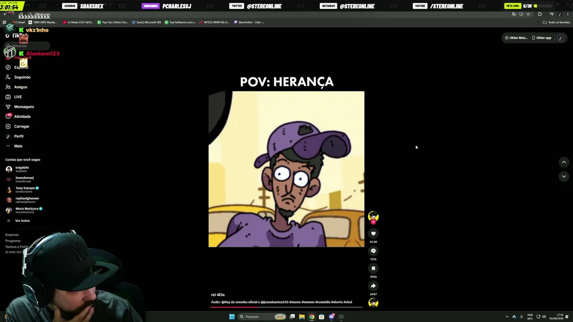Viewport: 573px width, 322px height.
Task: Open the volume control in system tray
Action: click(544, 317)
